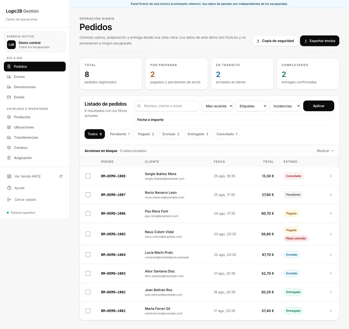Tick checkbox for order BM-DEMO-1003
This screenshot has width=349, height=329.
[x=88, y=273]
